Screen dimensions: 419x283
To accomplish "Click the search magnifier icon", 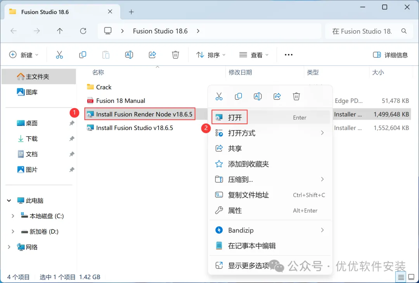I will pos(404,31).
